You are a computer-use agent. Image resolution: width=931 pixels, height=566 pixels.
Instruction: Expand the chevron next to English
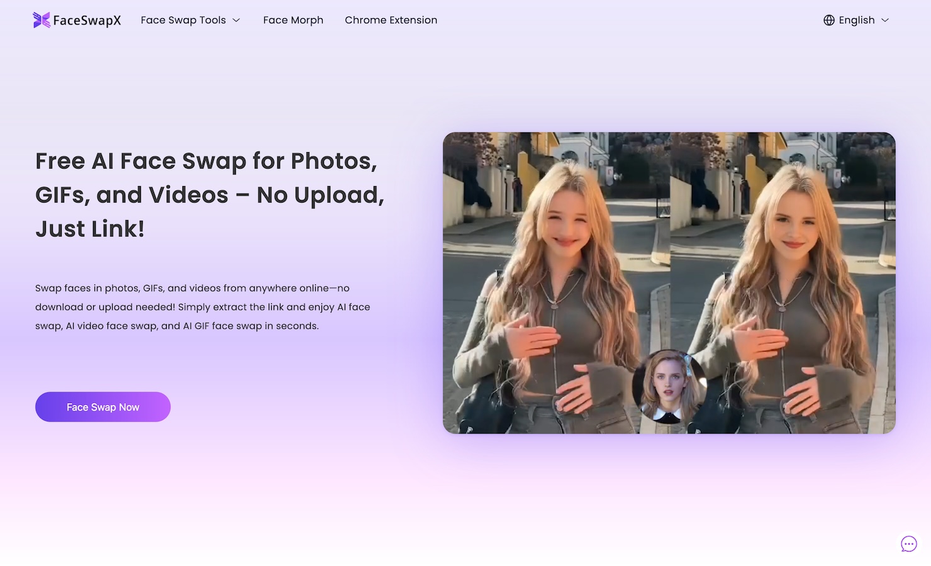885,20
